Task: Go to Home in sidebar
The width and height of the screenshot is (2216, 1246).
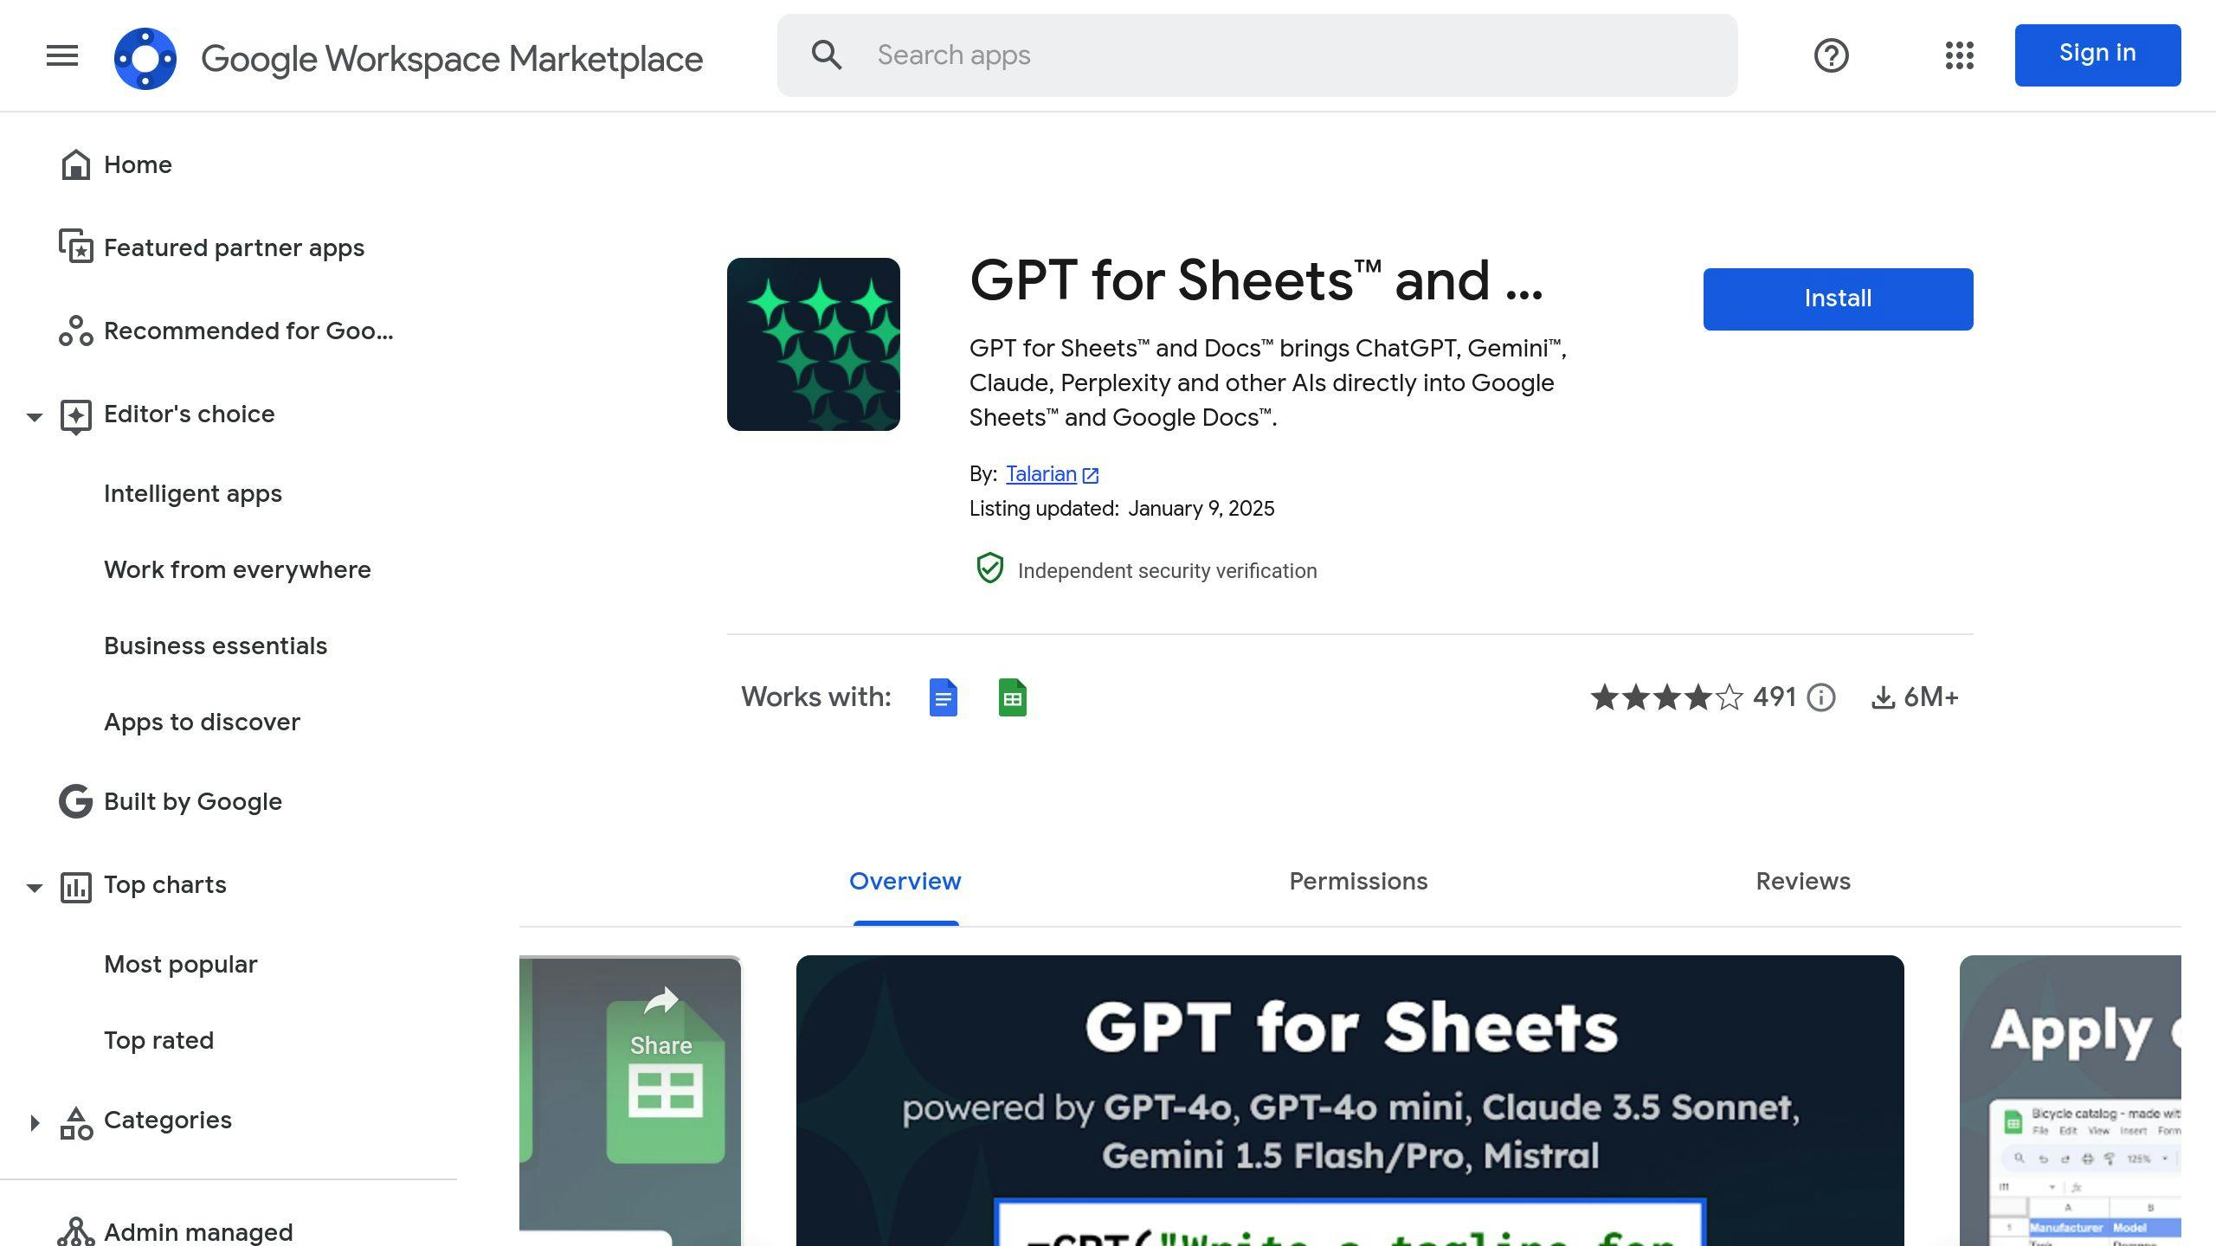Action: (x=138, y=164)
